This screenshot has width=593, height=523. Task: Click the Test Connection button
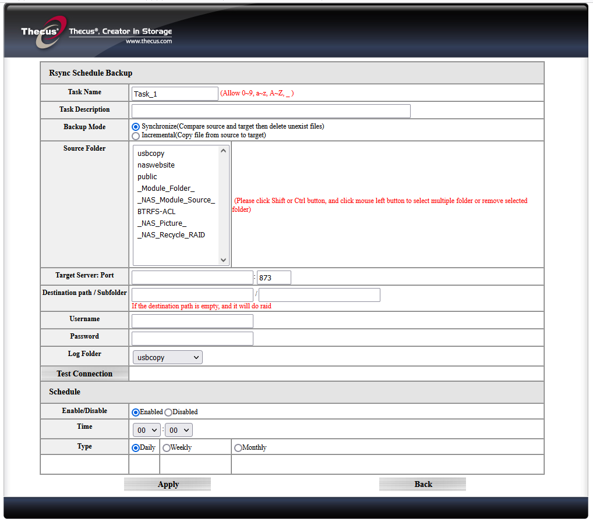84,374
